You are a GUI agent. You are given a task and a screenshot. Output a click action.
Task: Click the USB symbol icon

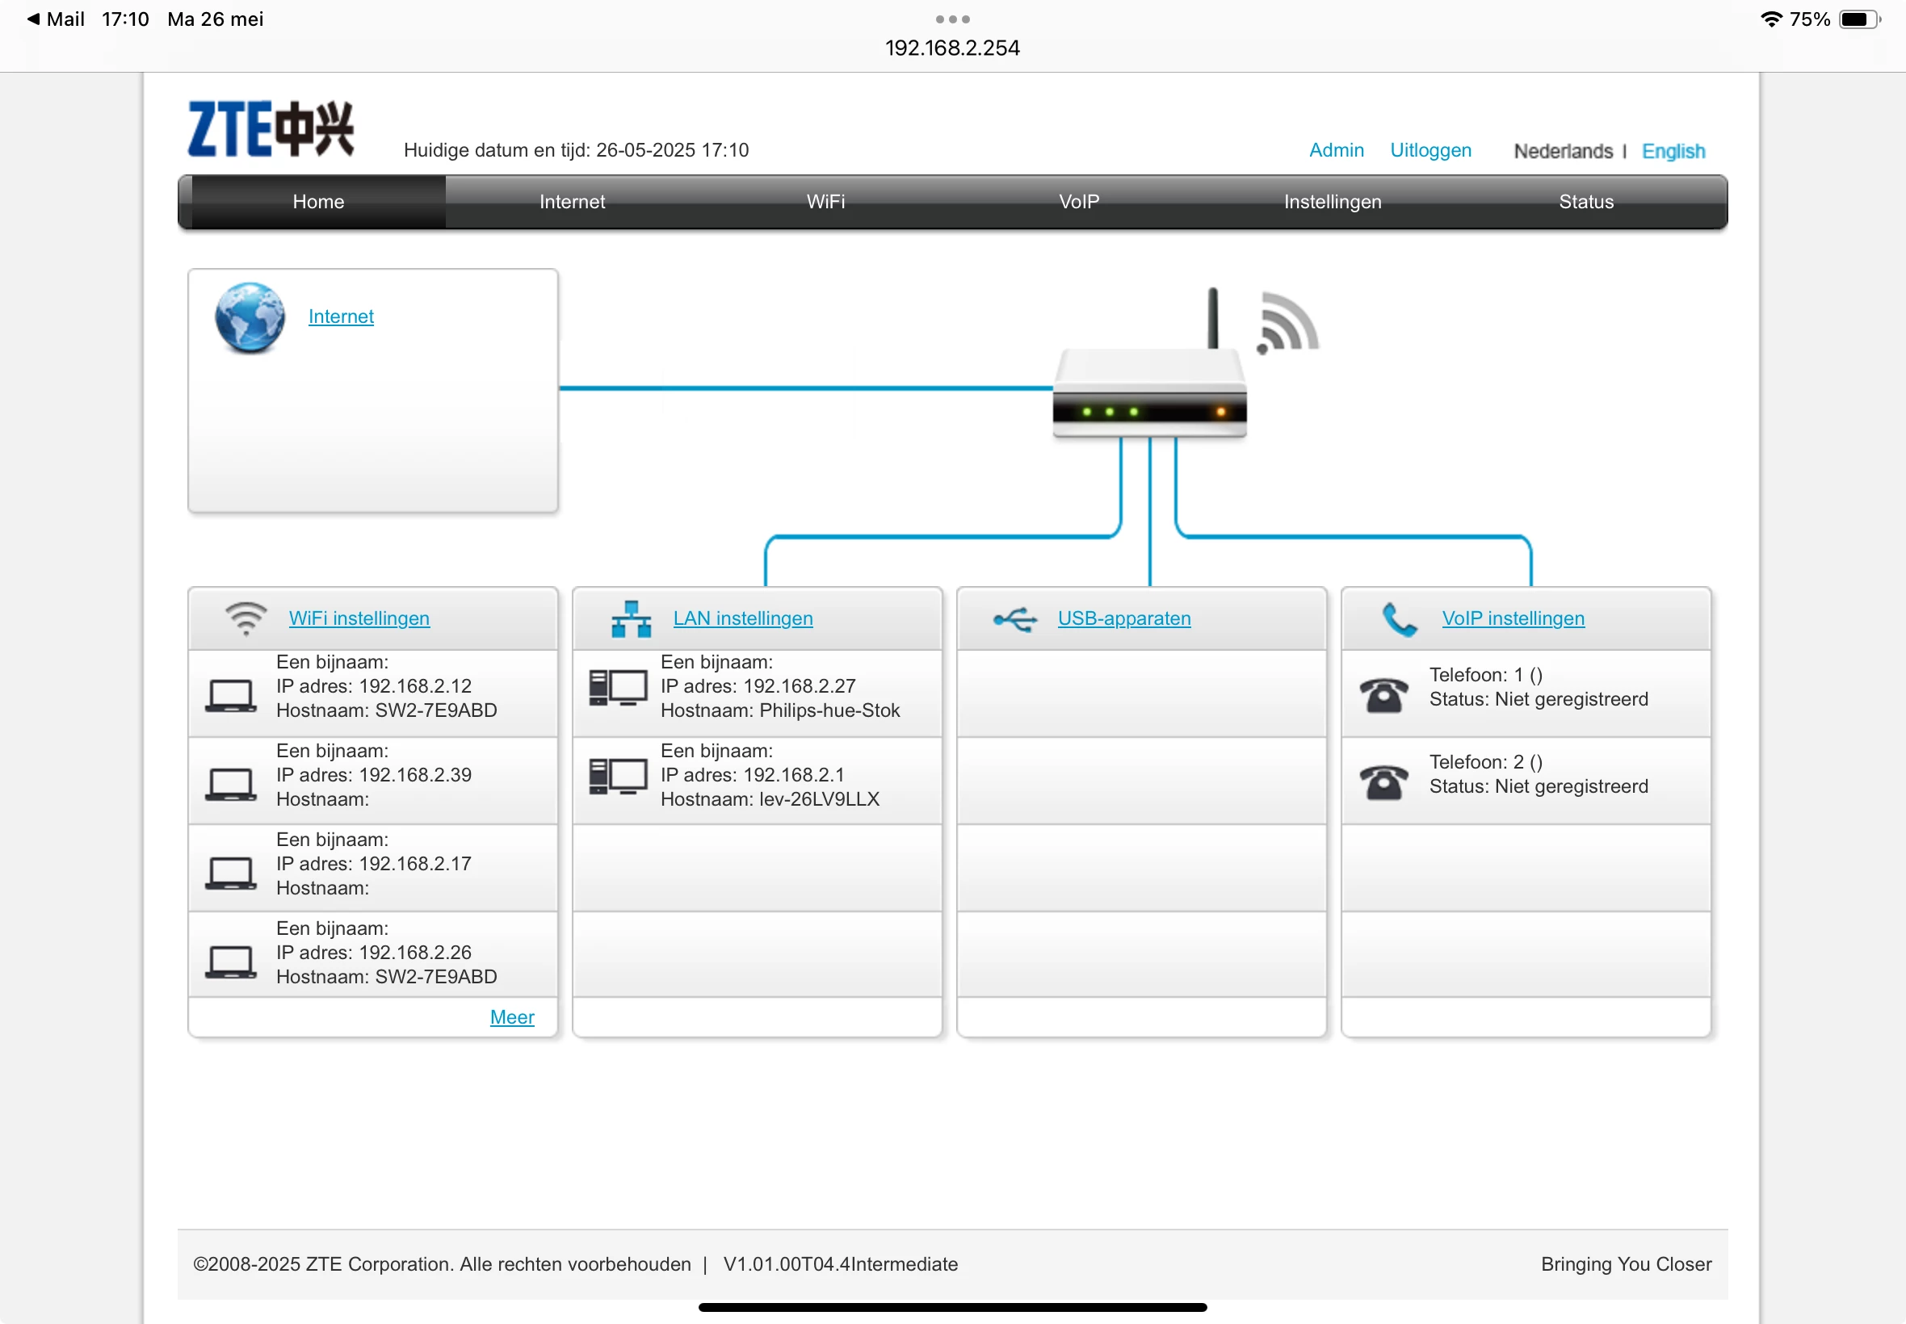click(x=1015, y=619)
